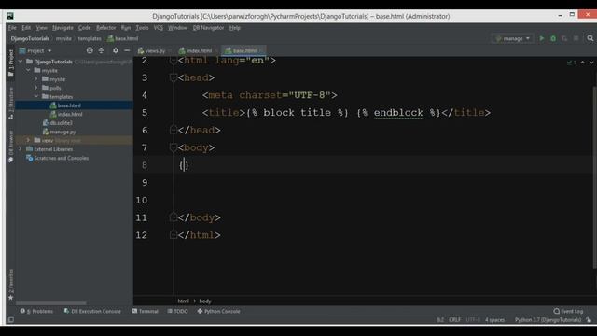Click the locate/select opened file target icon
Screen dimensions: 597x336
[x=90, y=50]
